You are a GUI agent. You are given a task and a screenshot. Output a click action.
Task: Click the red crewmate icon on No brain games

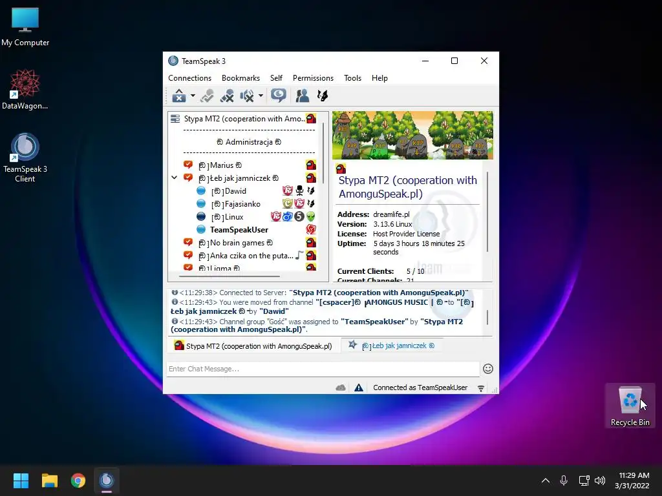coord(311,243)
